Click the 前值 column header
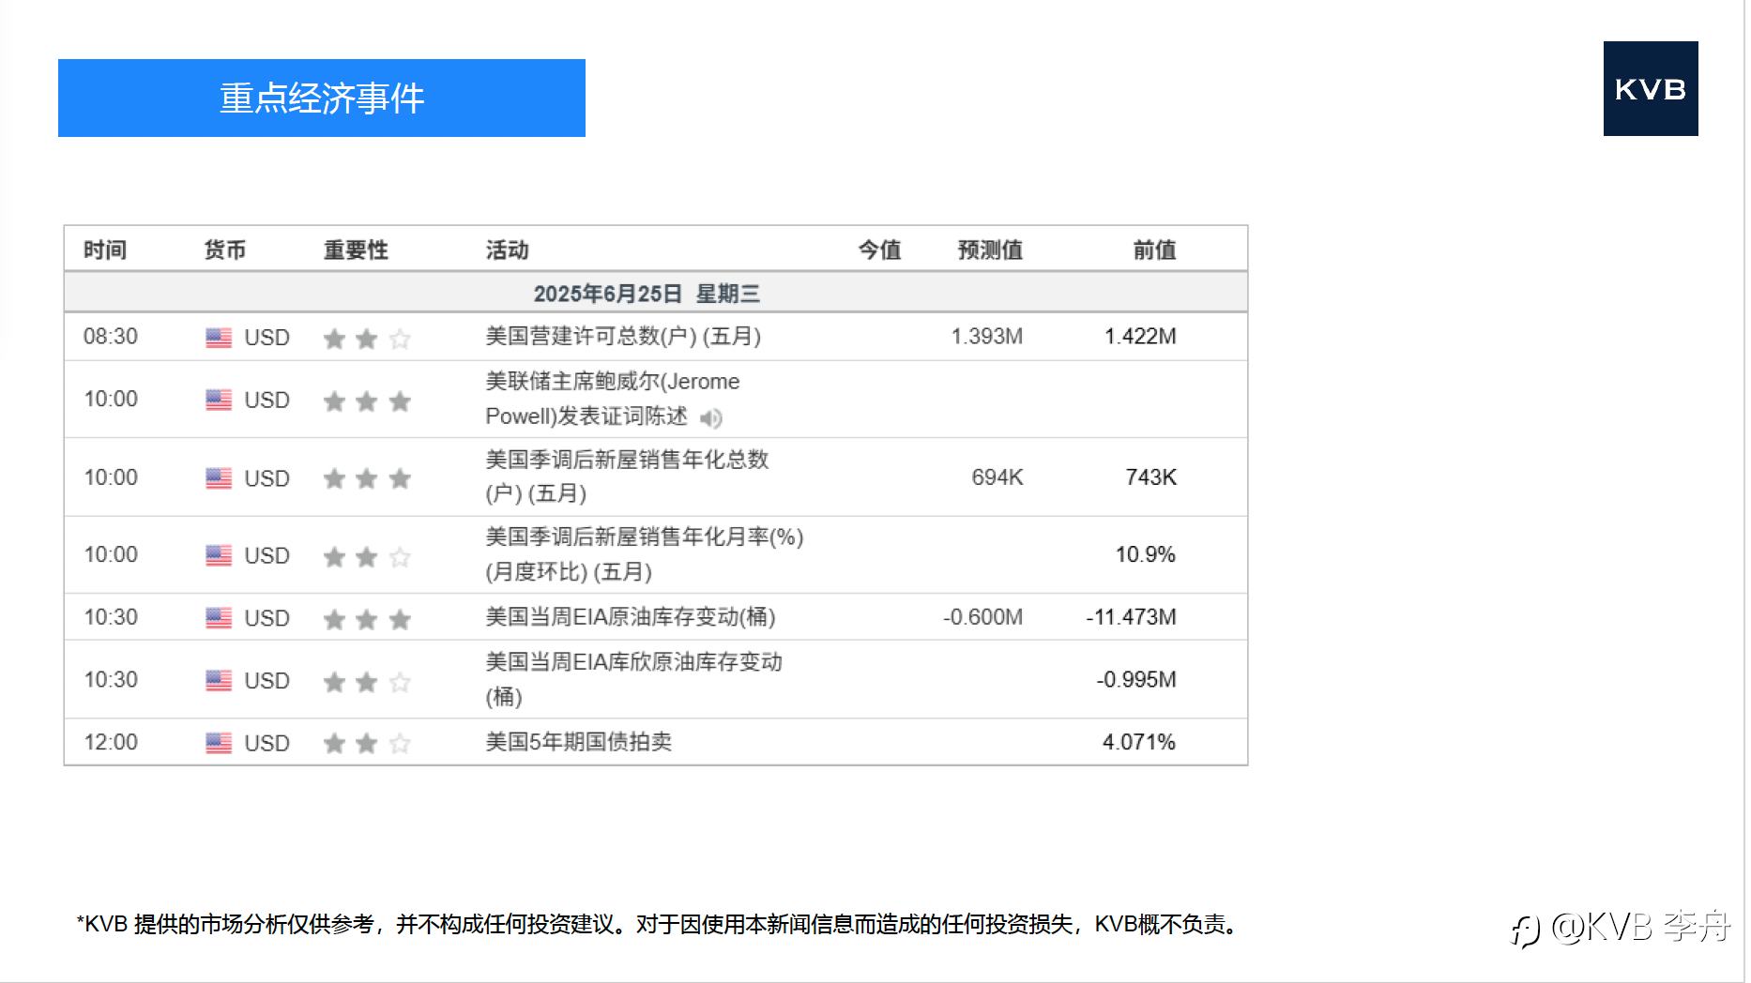 1154,250
